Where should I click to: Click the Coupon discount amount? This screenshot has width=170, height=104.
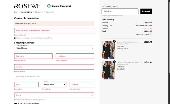pos(148,29)
